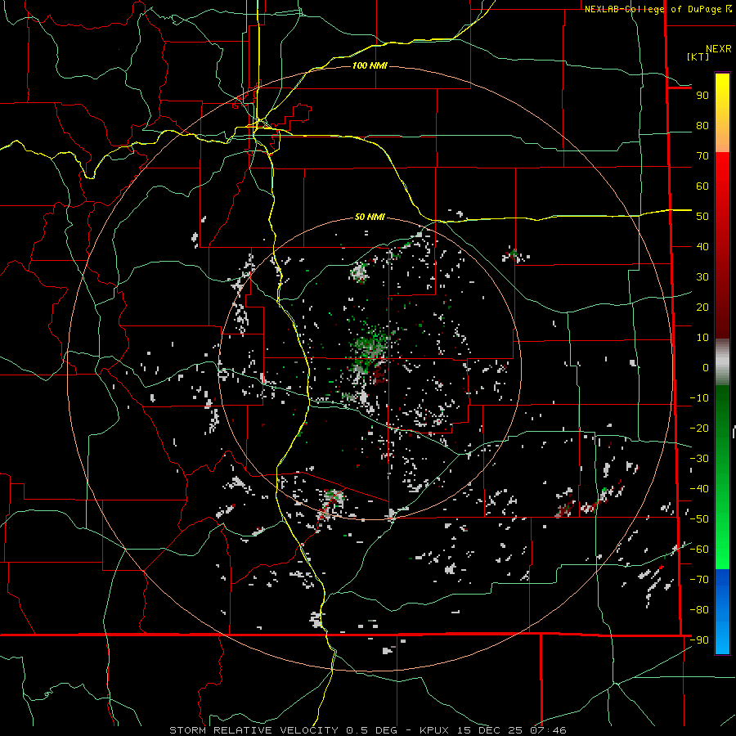Click the '50' value on the velocity scale
Viewport: 736px width, 736px height.
(x=702, y=217)
